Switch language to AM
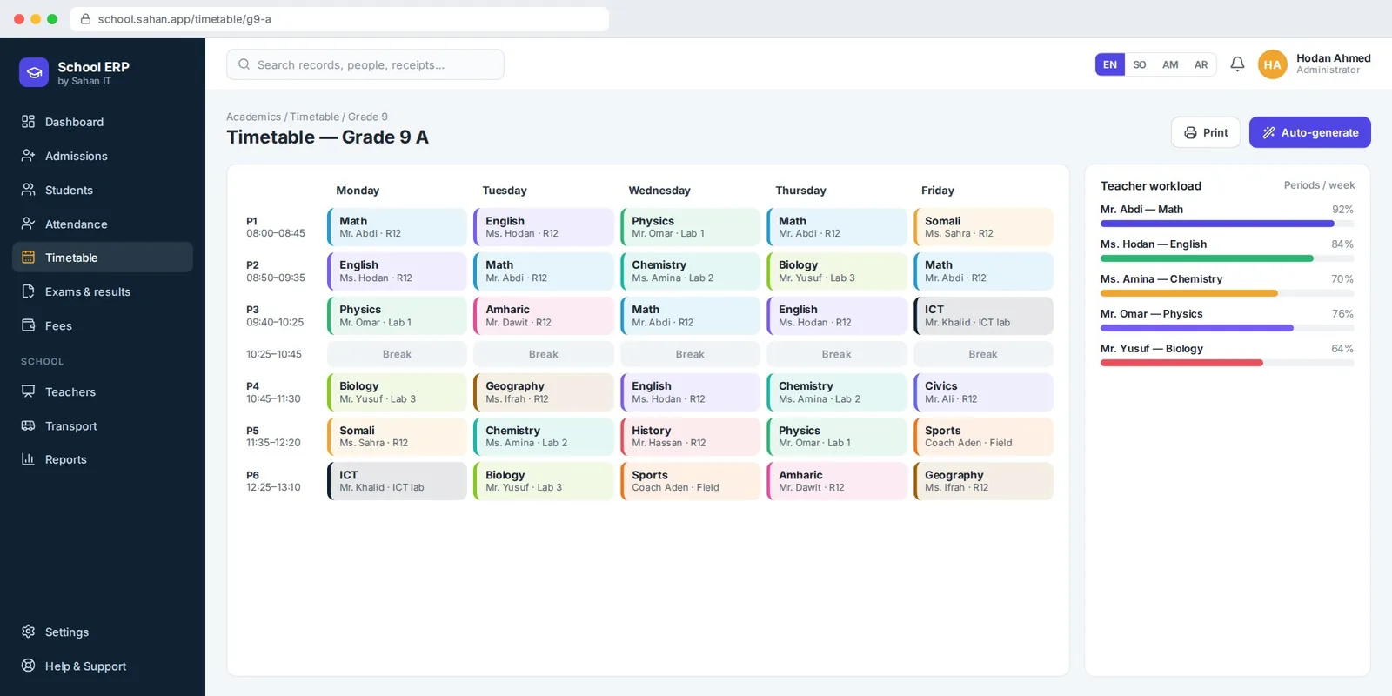Image resolution: width=1392 pixels, height=696 pixels. (x=1170, y=64)
